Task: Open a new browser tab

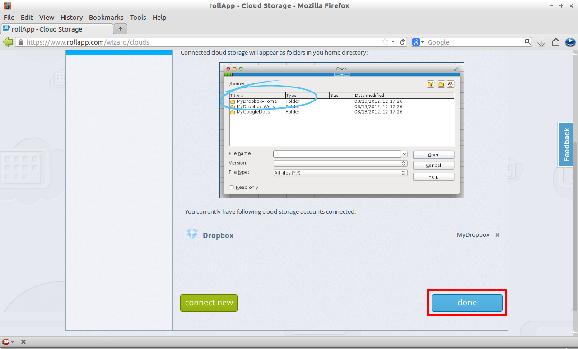Action: [121, 29]
